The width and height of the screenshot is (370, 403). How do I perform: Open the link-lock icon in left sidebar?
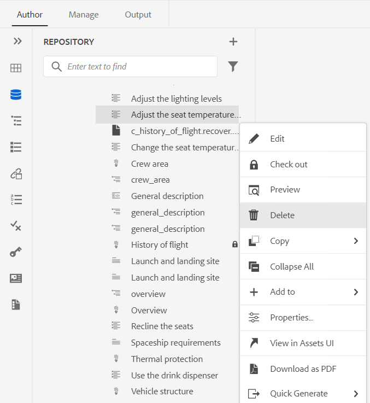16,174
